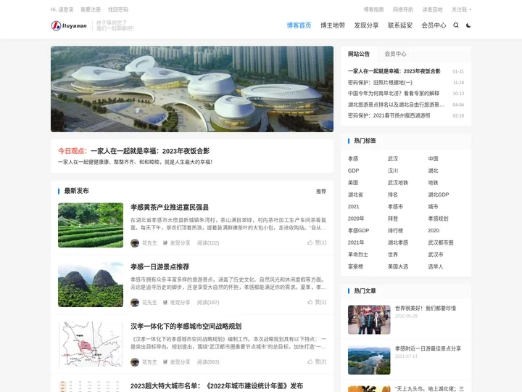
Task: Like the 孝感一日游景点推荐 article thumbs-up
Action: click(310, 302)
